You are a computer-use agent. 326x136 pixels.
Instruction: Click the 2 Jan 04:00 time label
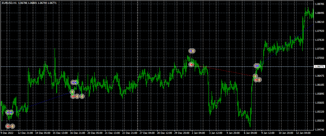click(x=199, y=133)
